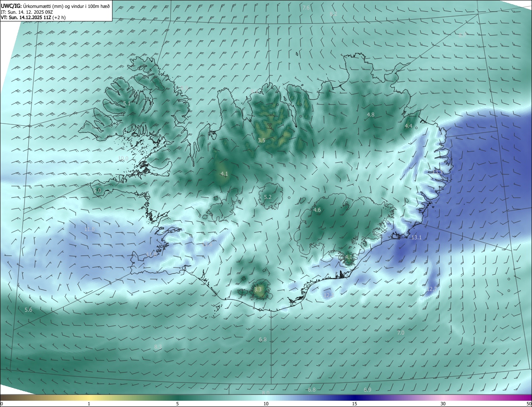Click the colorbar tick label 1
Viewport: 532px width, 407px height.
[x=89, y=404]
